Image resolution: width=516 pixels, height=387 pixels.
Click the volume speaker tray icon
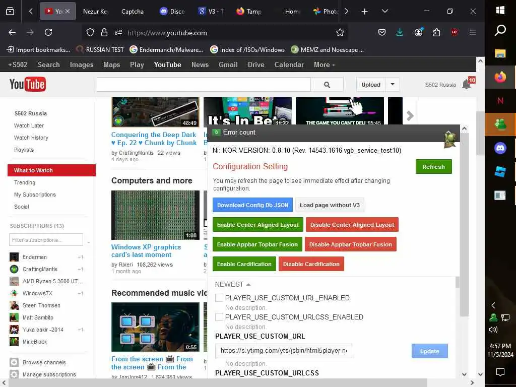click(x=493, y=330)
